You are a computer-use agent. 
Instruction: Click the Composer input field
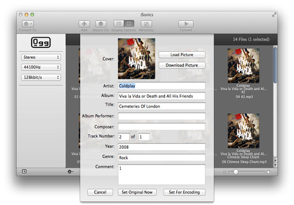161,127
